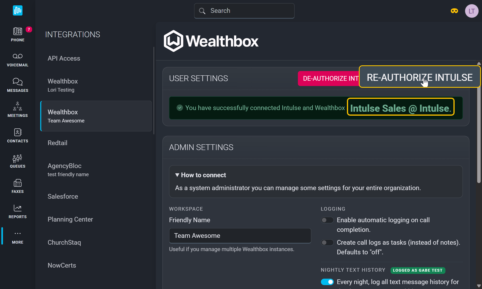The height and width of the screenshot is (289, 482).
Task: Open the Queues section
Action: coord(17,161)
